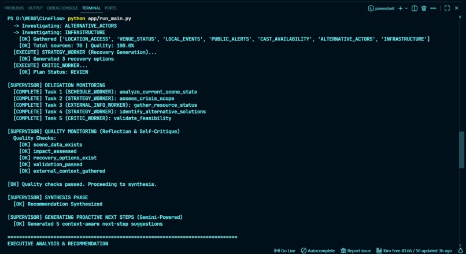Click Task 2 assess_crisis_scope line
466x254 pixels.
(x=94, y=98)
